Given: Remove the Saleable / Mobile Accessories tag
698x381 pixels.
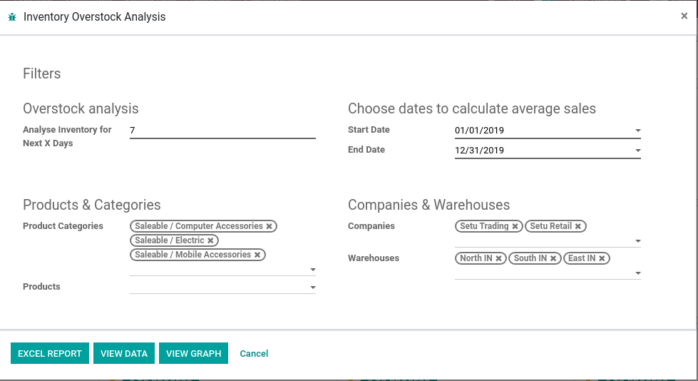Looking at the screenshot, I should [x=257, y=255].
